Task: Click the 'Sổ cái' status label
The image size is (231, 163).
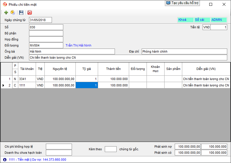Action: (x=202, y=20)
